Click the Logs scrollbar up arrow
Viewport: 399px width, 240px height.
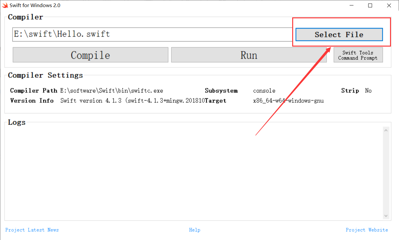tap(386, 130)
